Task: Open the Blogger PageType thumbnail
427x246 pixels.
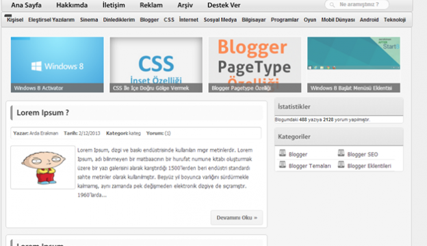Action: coord(255,65)
